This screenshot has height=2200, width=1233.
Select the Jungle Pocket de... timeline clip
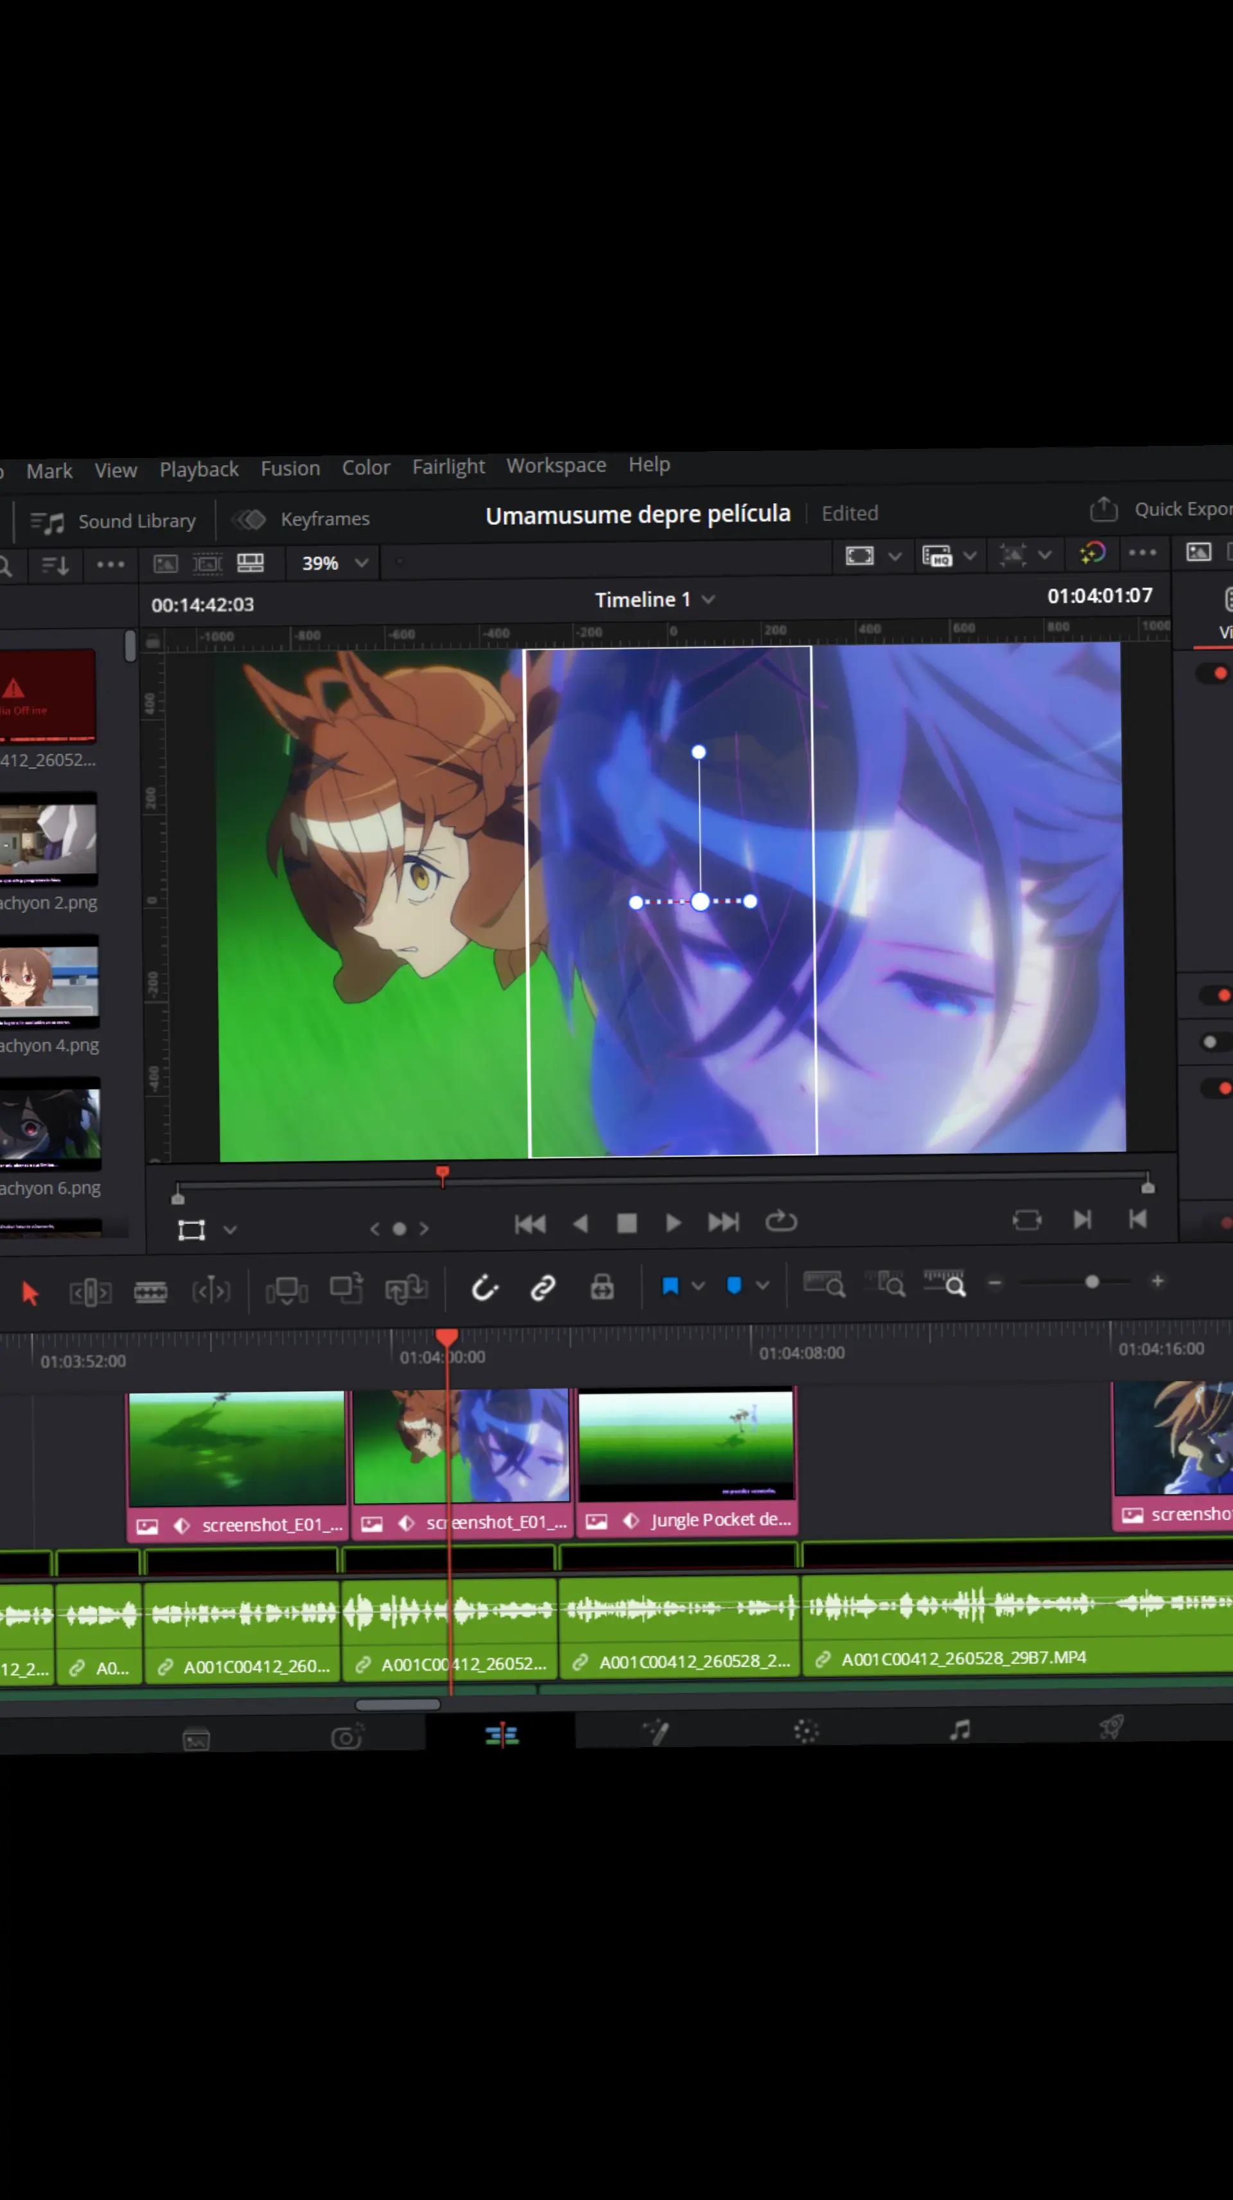point(686,1462)
